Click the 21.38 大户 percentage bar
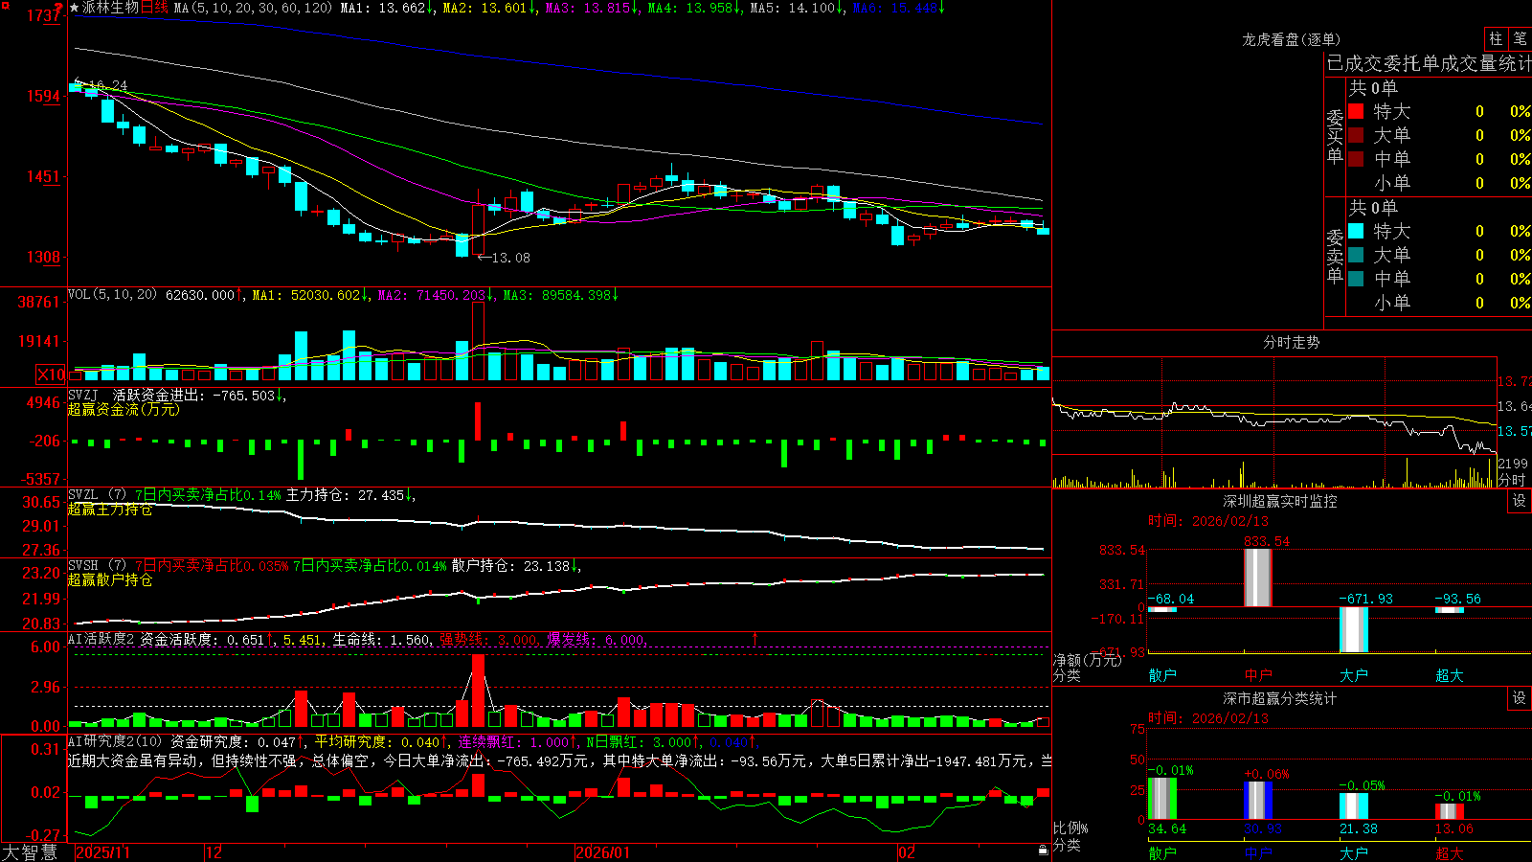 coord(1354,806)
